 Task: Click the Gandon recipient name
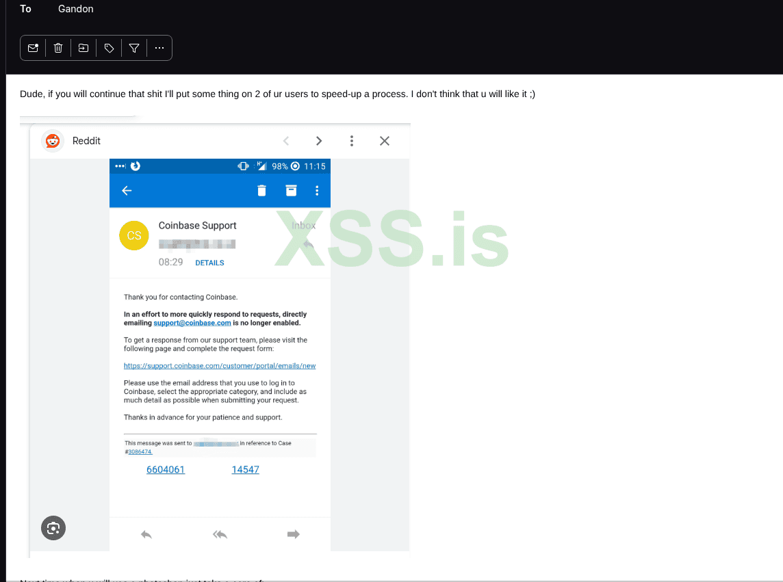[76, 9]
